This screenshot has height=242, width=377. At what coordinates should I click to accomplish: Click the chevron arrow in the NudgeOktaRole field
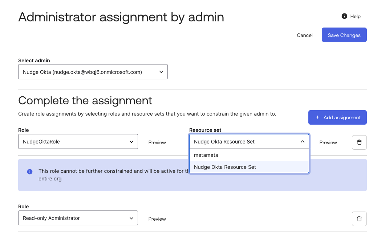pos(131,142)
